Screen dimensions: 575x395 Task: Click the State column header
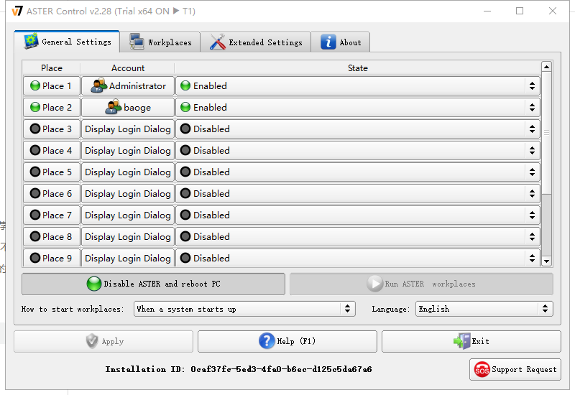(x=357, y=68)
